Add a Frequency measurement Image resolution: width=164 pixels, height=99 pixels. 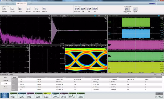[28, 9]
